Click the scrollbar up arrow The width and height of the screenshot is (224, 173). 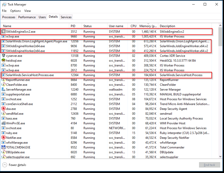(x=220, y=26)
